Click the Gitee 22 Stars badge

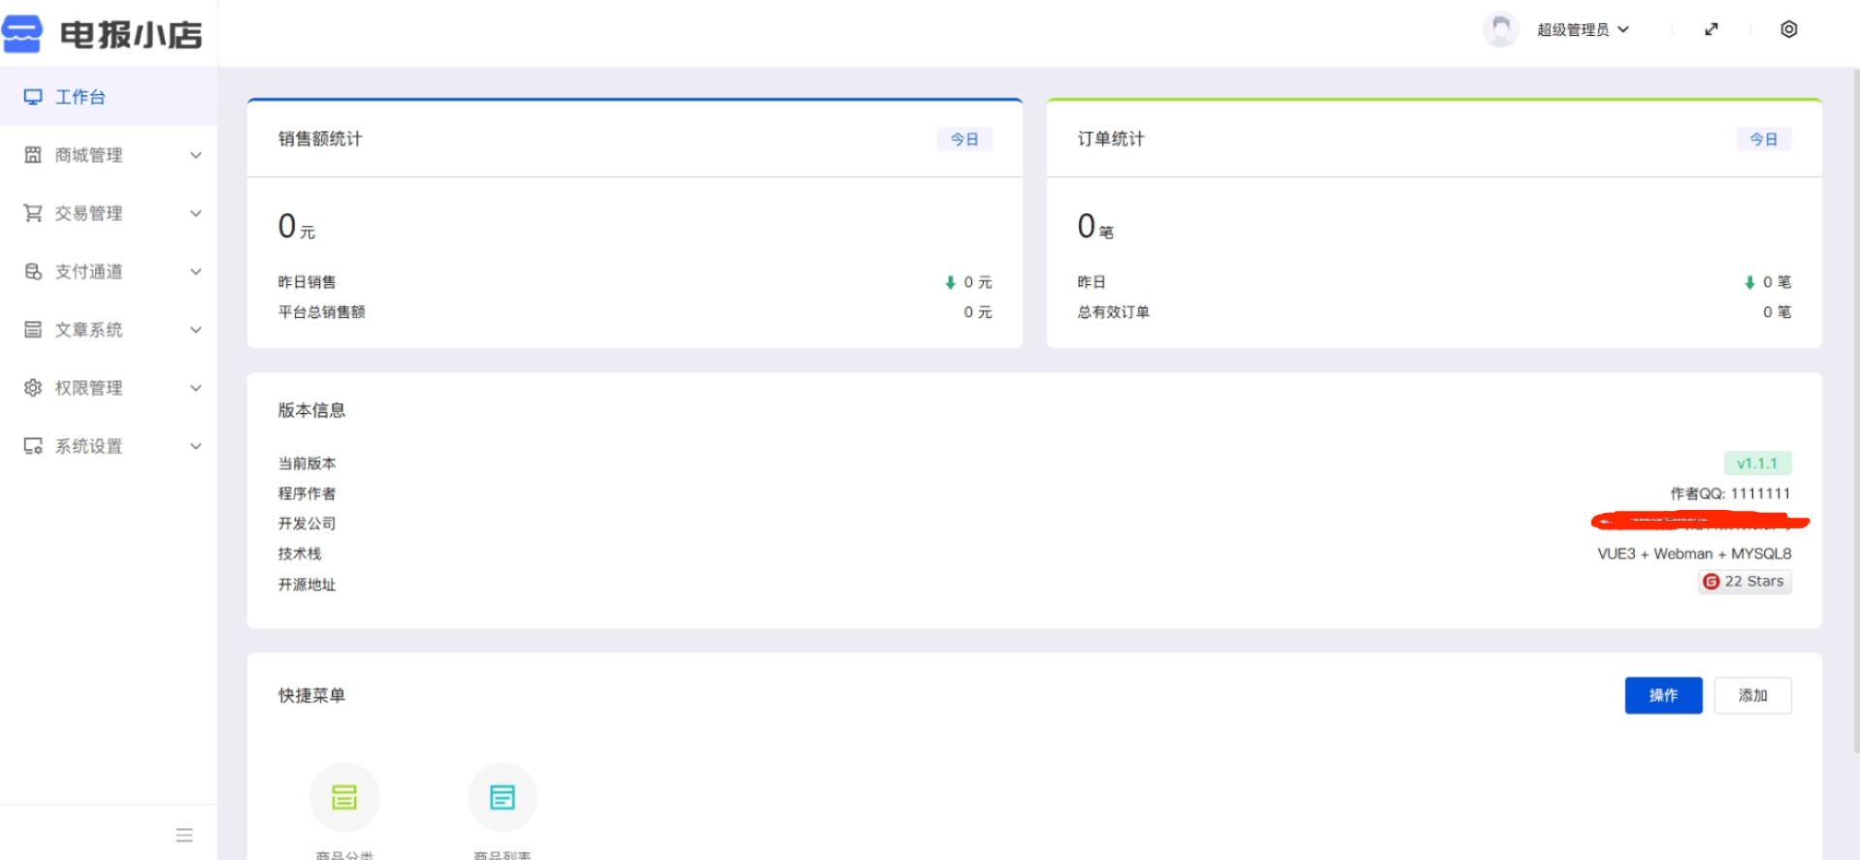click(1745, 582)
